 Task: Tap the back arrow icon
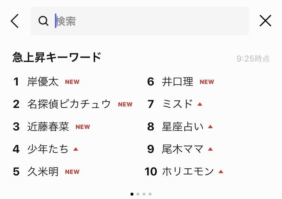click(15, 21)
